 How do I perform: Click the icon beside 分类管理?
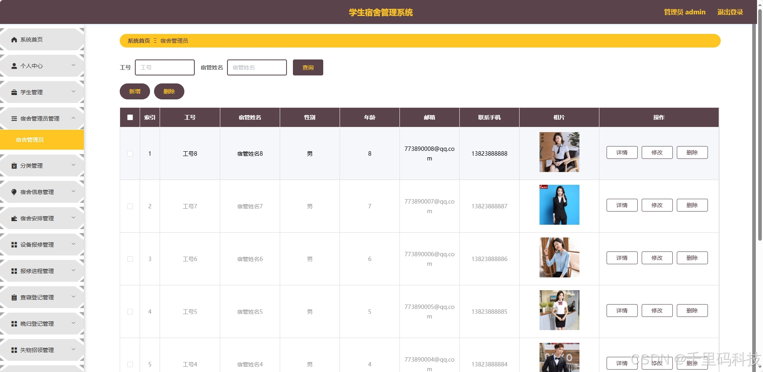[14, 166]
